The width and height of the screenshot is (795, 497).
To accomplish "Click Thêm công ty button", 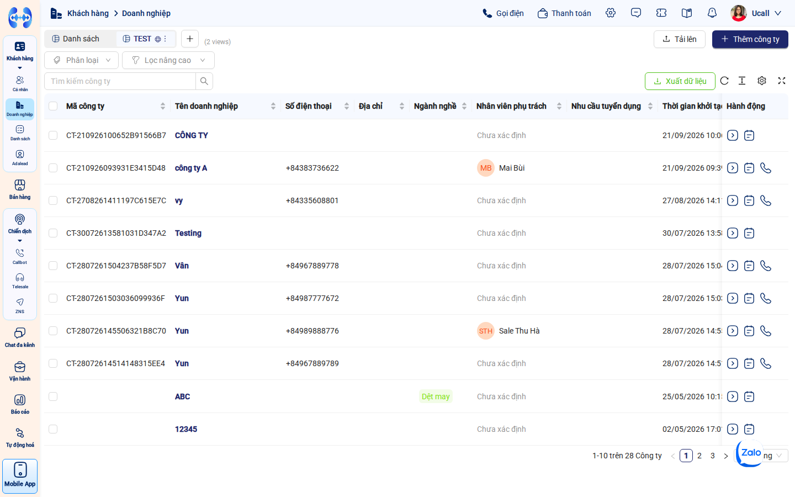I will [x=750, y=39].
